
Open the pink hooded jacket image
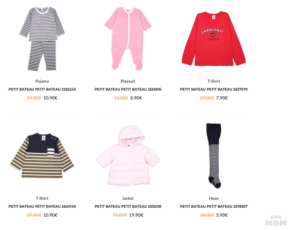[128, 156]
